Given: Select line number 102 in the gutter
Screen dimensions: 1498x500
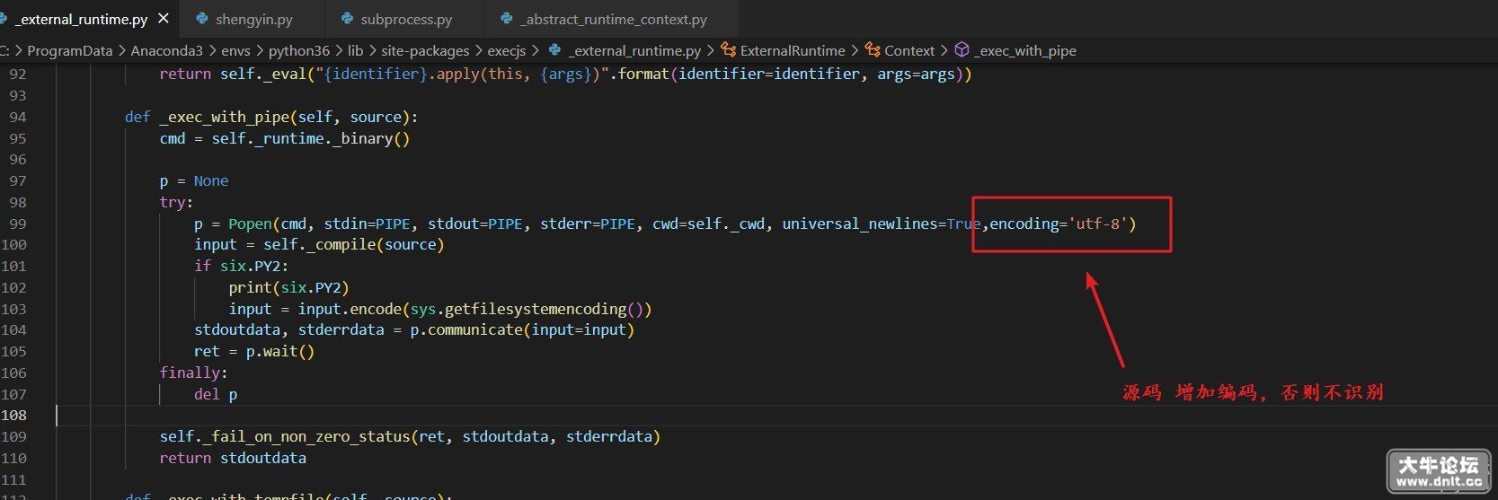Looking at the screenshot, I should click(14, 287).
